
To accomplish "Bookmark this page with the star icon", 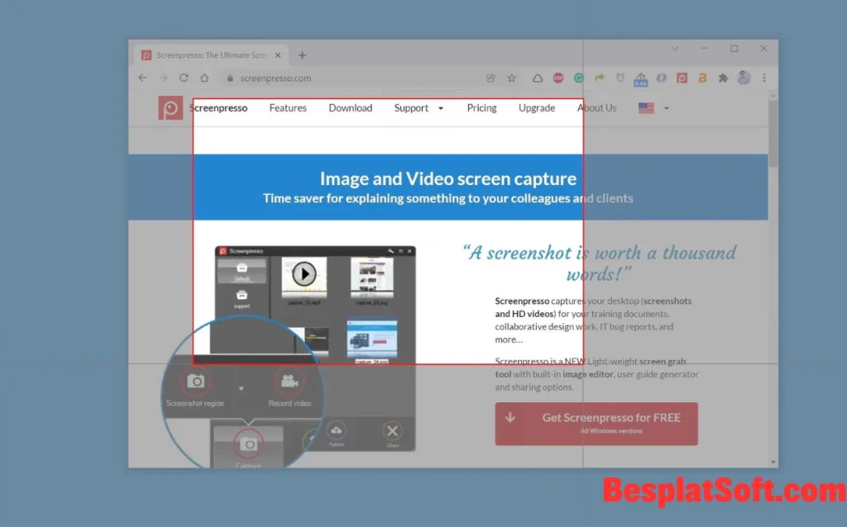I will (x=512, y=78).
